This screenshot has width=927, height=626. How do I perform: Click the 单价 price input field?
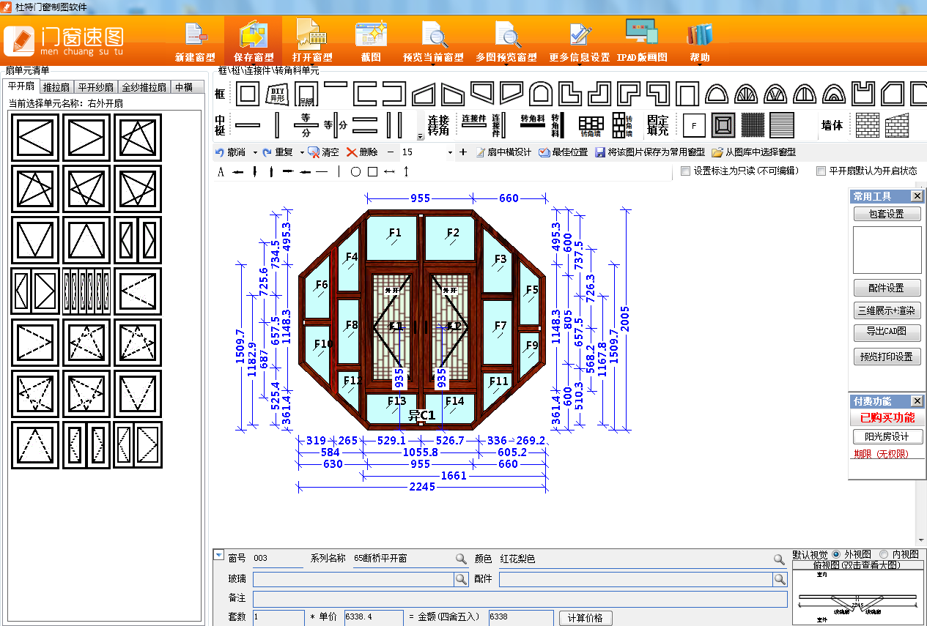click(x=374, y=617)
